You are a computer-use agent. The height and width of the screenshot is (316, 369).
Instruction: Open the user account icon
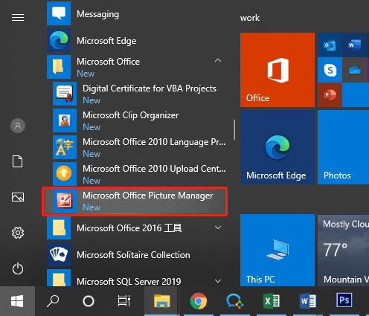tap(18, 126)
